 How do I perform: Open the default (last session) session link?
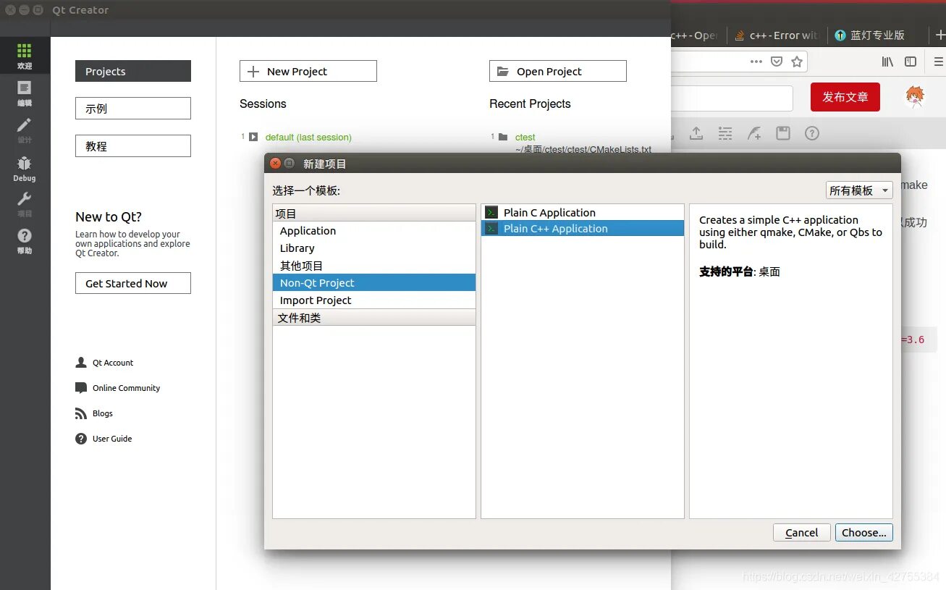coord(308,137)
